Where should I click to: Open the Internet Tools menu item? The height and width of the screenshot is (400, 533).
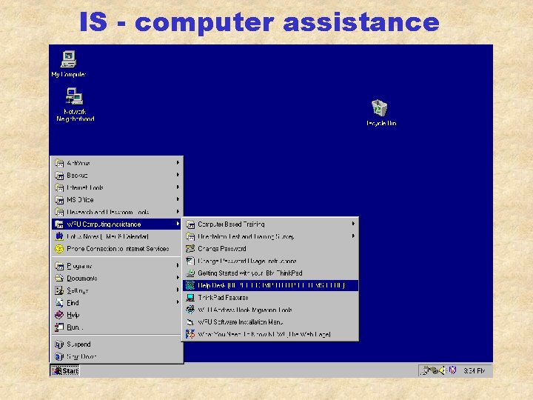point(117,187)
